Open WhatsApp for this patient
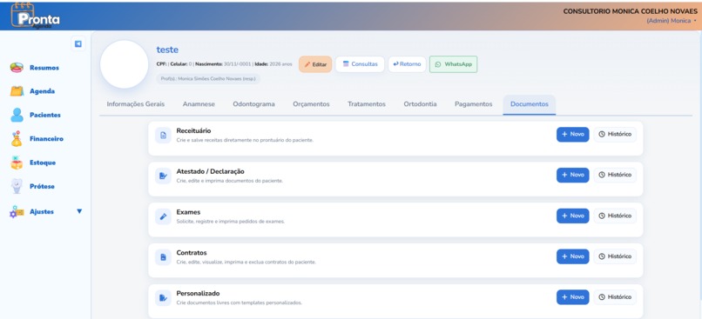 click(454, 64)
